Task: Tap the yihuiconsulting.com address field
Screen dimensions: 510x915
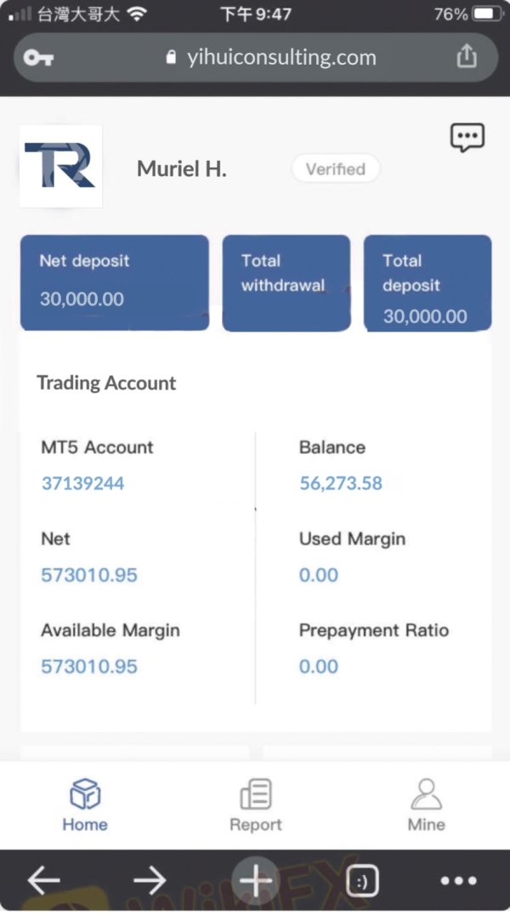Action: pyautogui.click(x=270, y=58)
